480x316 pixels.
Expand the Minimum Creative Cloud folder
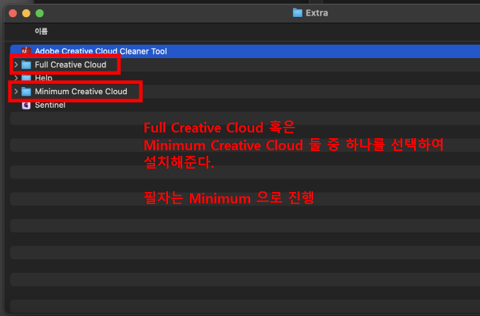point(16,91)
